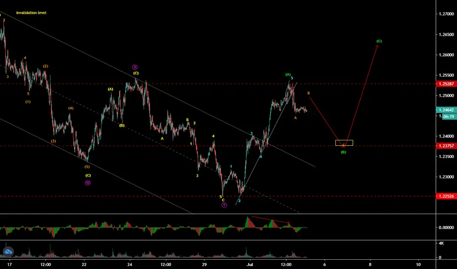This screenshot has width=457, height=269.
Task: Select the cyan 5 wave label
Action: [292, 78]
